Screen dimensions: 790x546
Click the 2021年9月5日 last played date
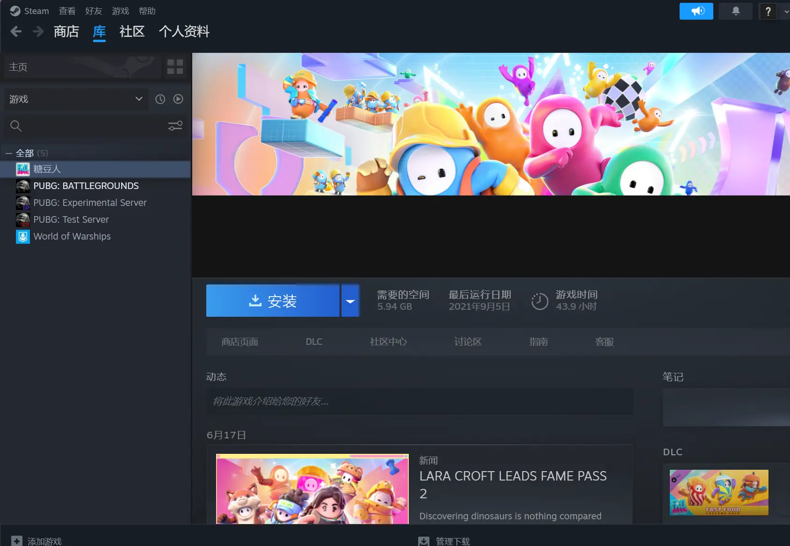pos(479,306)
